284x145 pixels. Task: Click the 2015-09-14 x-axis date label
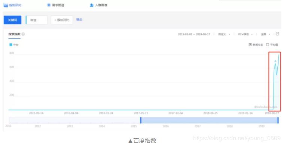pos(36,113)
